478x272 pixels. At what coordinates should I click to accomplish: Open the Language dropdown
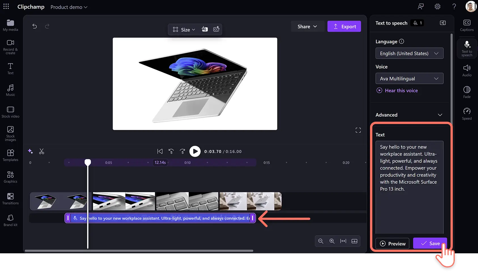point(409,53)
